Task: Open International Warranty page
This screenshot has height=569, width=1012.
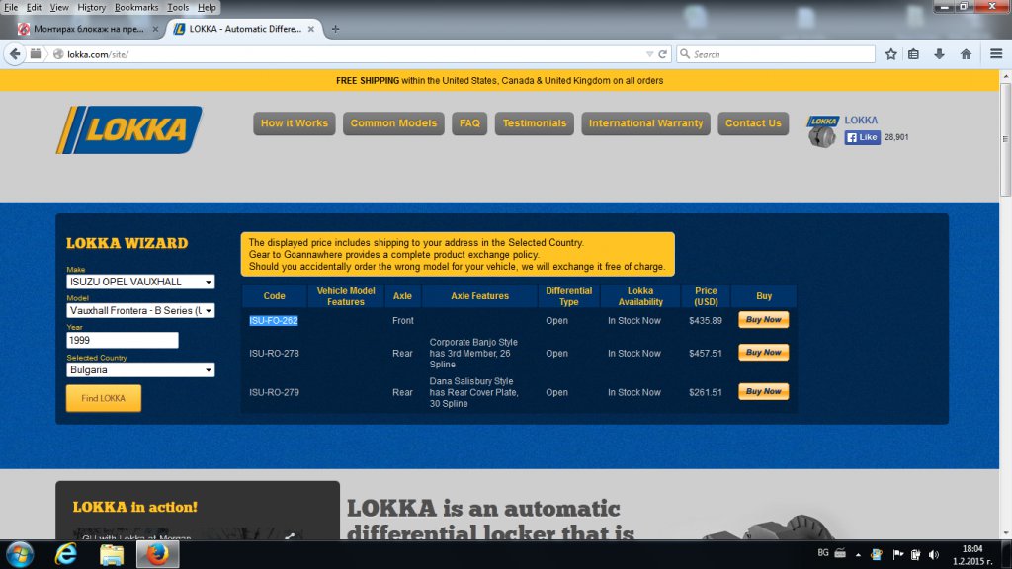Action: tap(646, 123)
